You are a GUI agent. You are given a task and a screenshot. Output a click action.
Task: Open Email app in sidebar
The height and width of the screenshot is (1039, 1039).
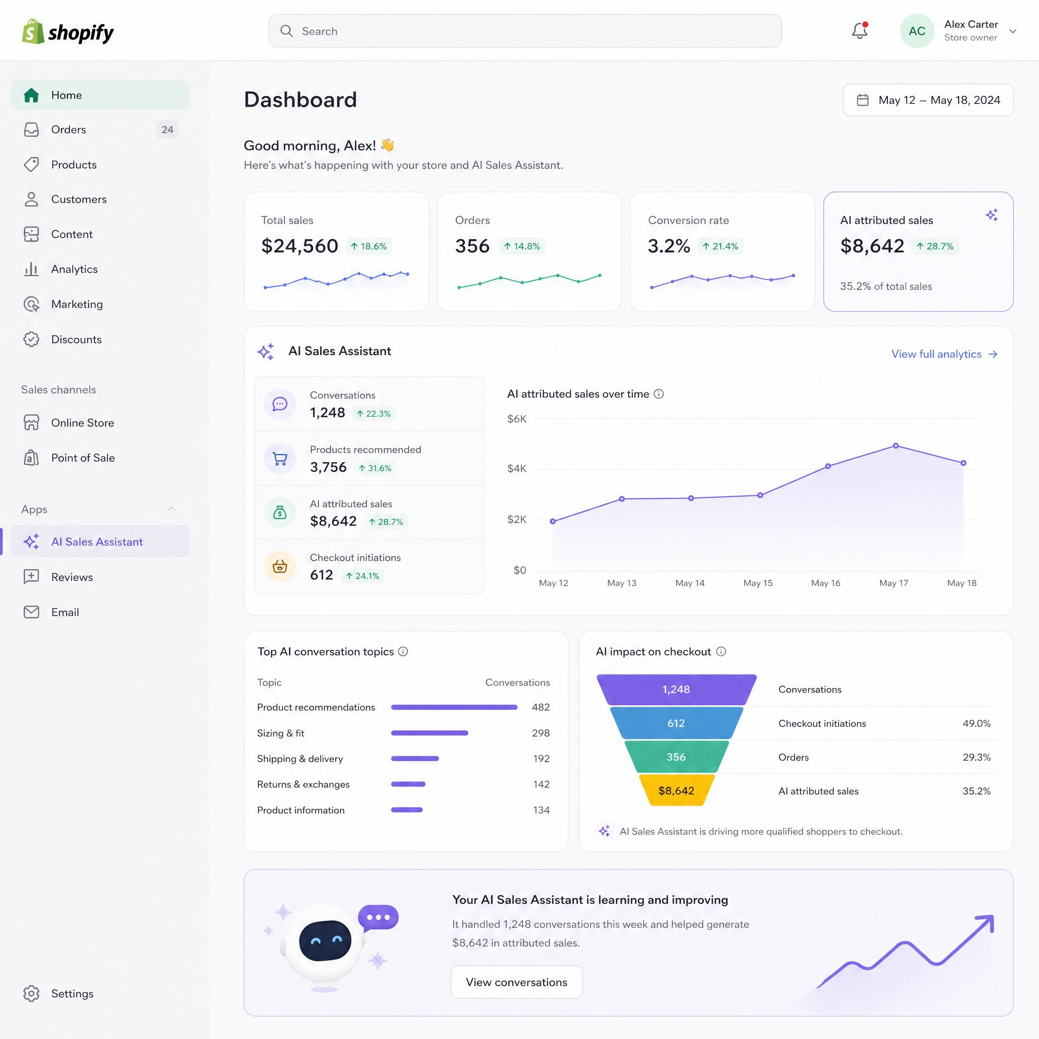pyautogui.click(x=100, y=612)
